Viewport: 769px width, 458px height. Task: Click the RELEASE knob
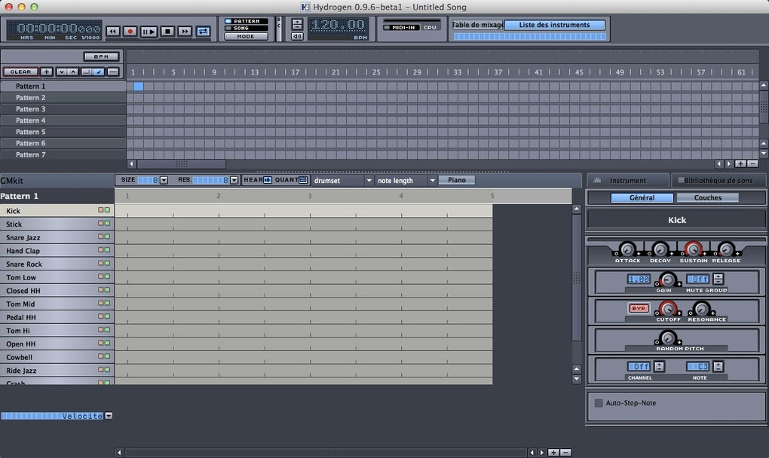point(726,249)
